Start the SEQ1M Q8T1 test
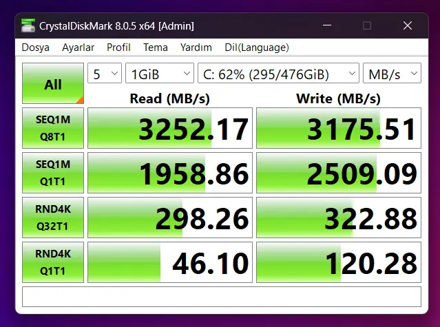Image resolution: width=440 pixels, height=327 pixels. (53, 128)
